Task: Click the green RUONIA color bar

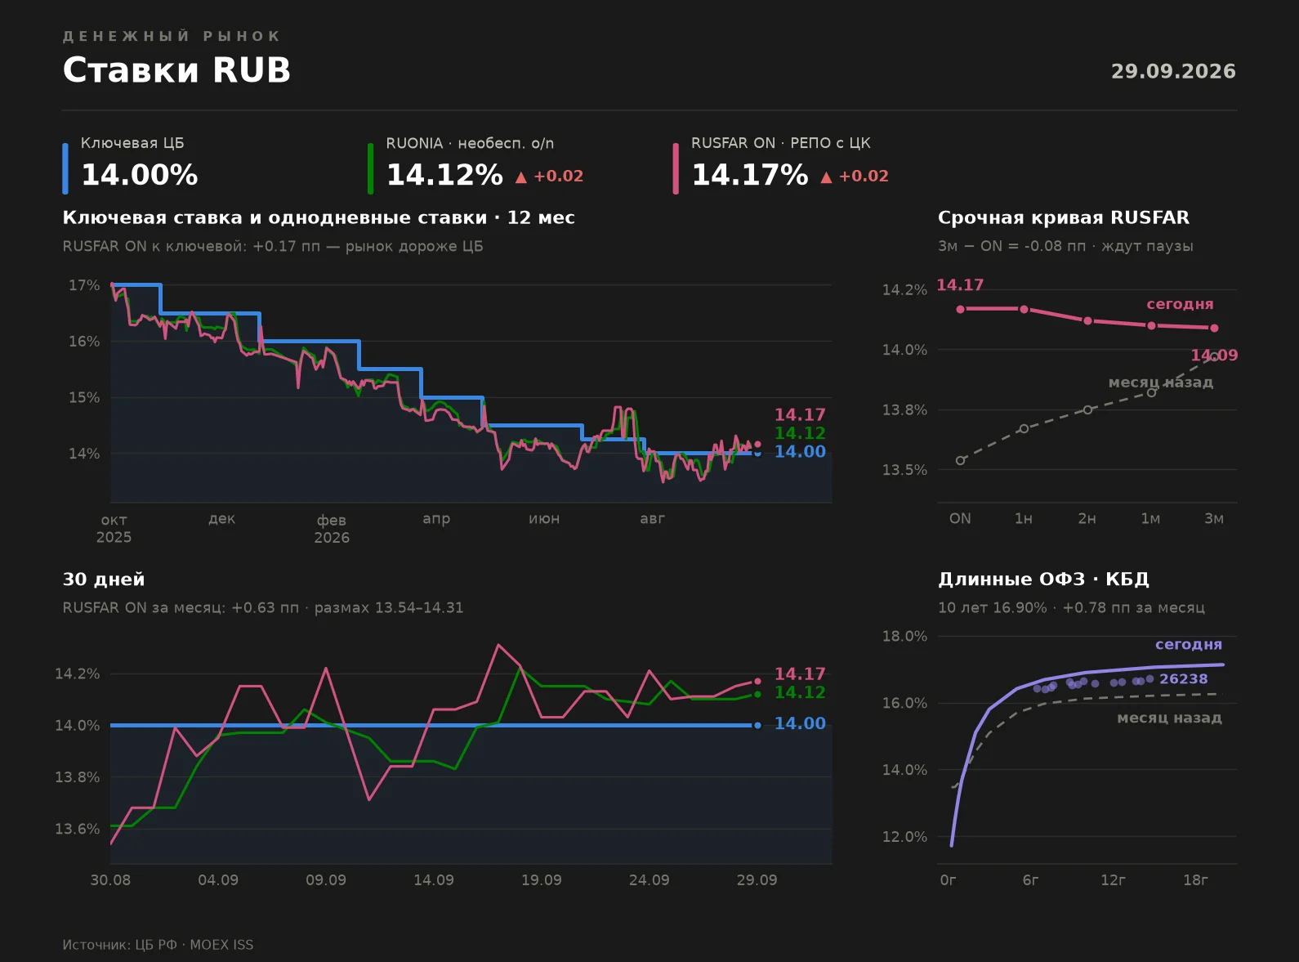Action: 370,168
